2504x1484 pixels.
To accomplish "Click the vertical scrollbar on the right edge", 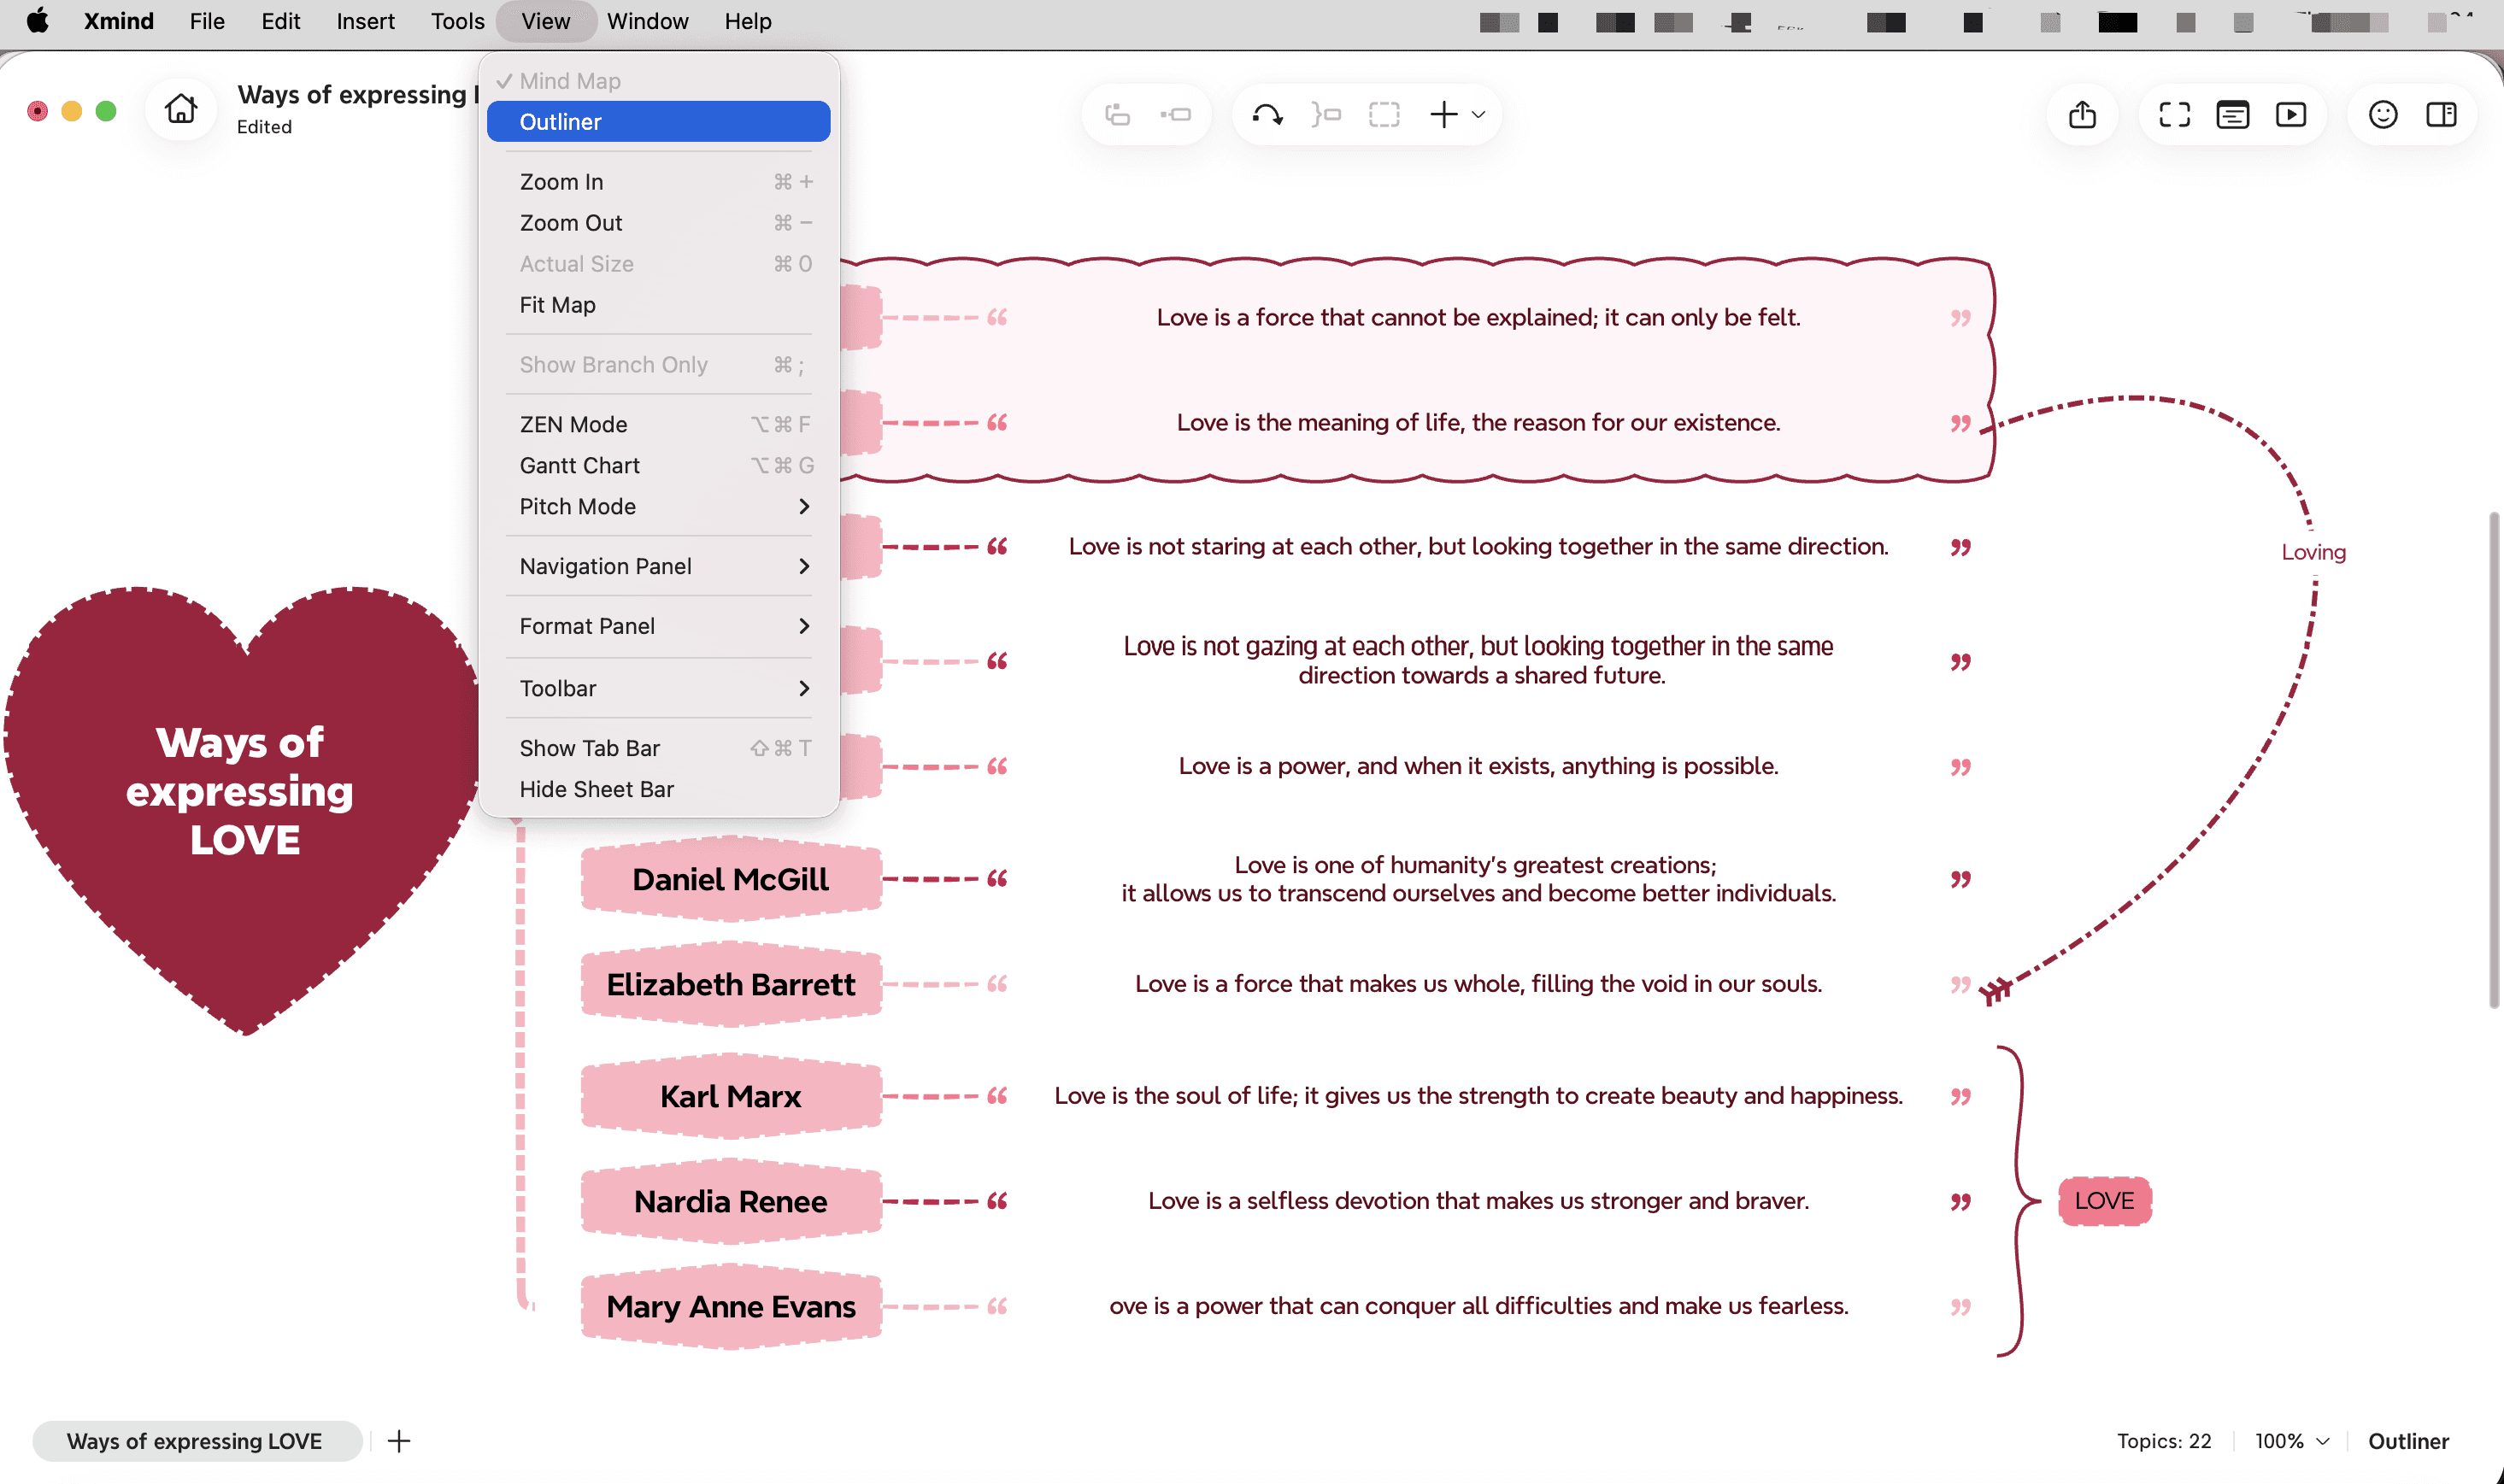I will tap(2494, 760).
